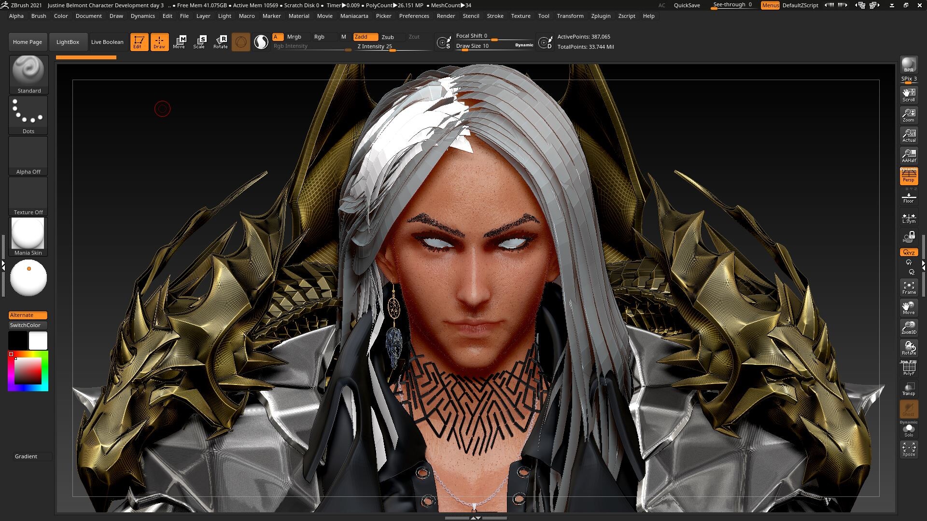Click the sculptris pro swirl icon

tap(261, 42)
